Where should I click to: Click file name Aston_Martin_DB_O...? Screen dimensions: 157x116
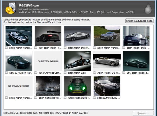click(108, 73)
